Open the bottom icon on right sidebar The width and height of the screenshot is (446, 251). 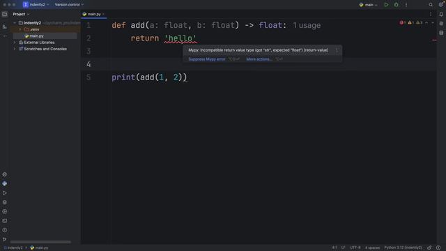point(441,33)
